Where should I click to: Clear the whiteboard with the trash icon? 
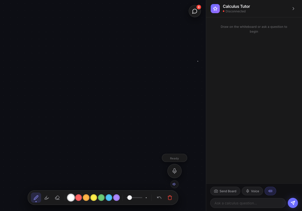(x=170, y=198)
